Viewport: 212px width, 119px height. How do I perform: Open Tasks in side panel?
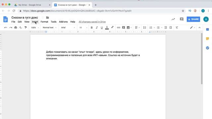click(x=207, y=48)
